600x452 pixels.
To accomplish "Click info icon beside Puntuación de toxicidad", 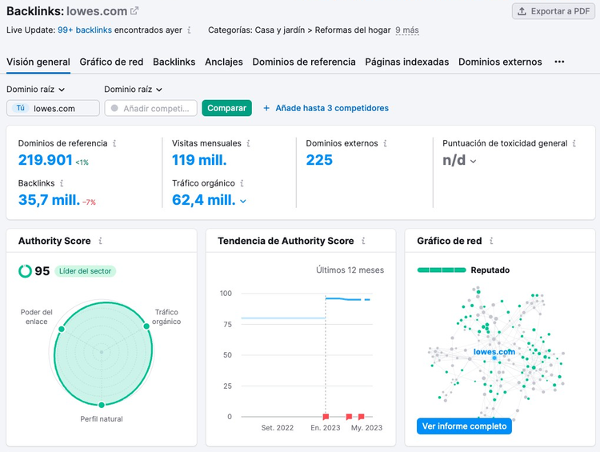I will (x=574, y=143).
